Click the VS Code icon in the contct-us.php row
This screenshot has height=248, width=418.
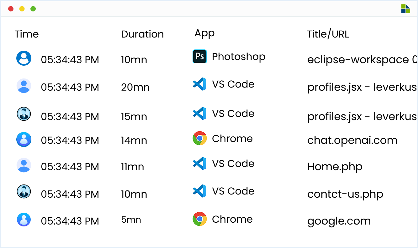[199, 191]
